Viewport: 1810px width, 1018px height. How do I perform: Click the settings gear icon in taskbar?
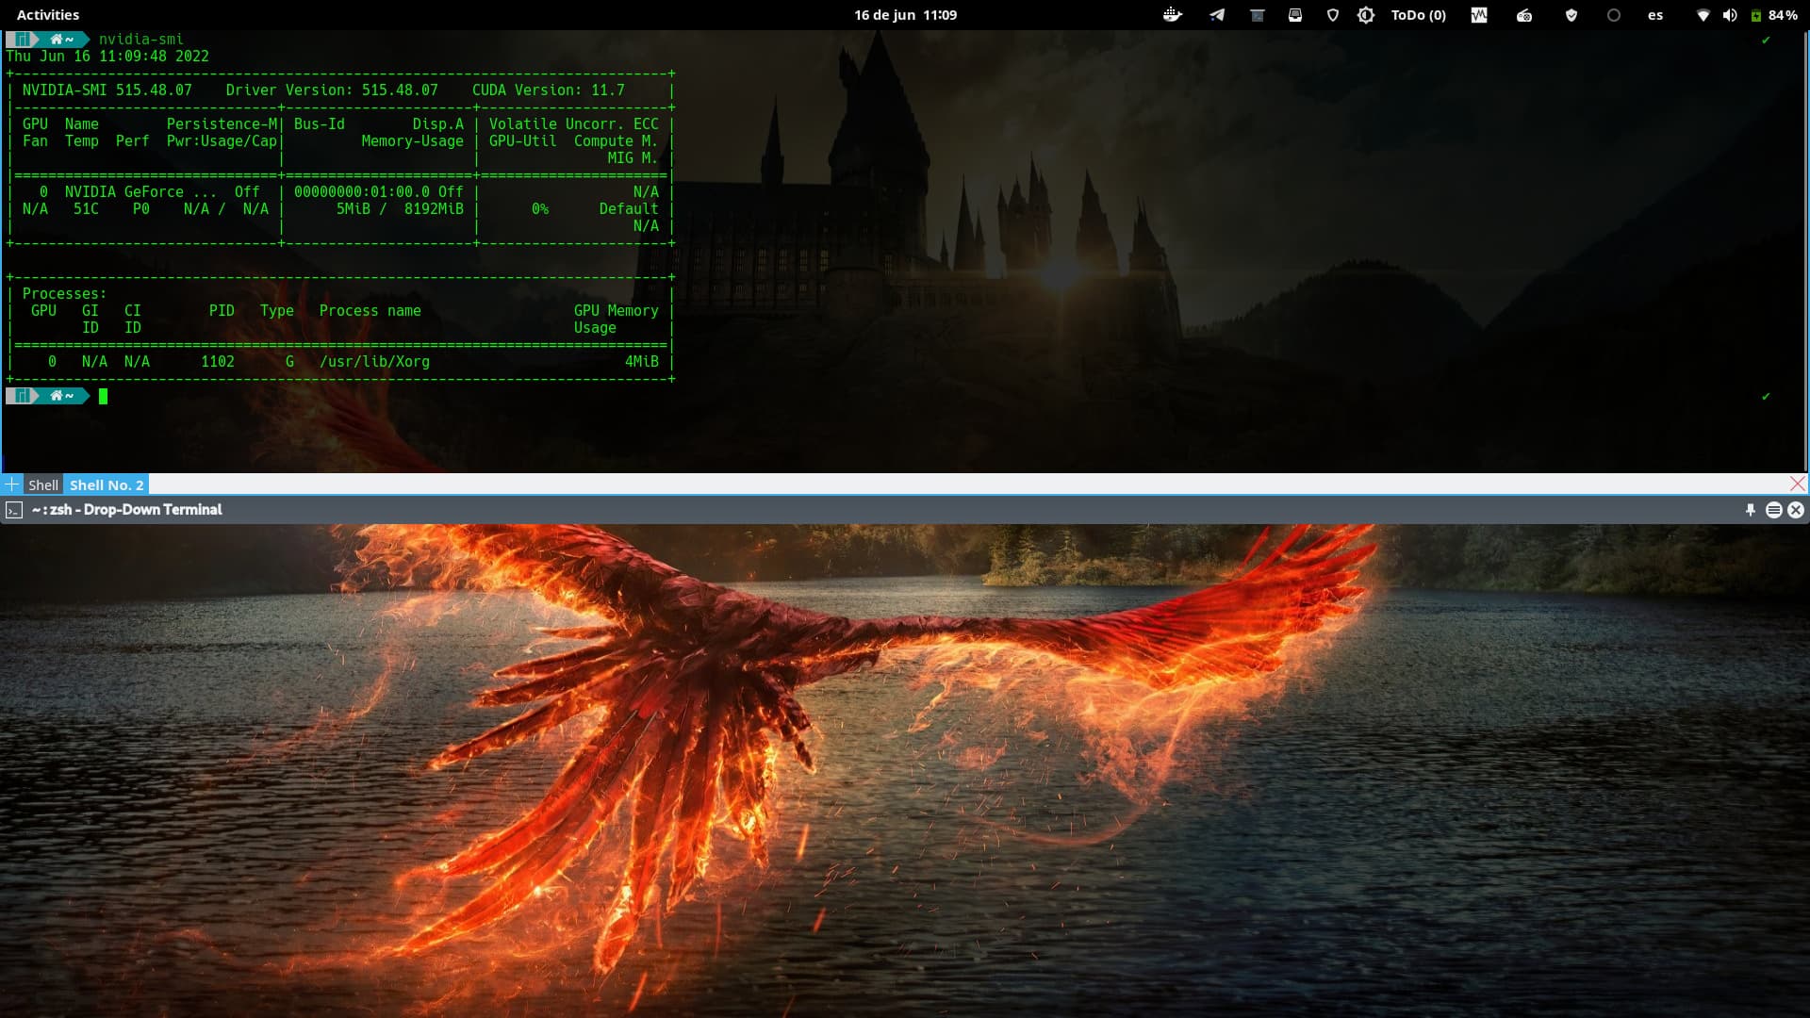click(x=1364, y=14)
